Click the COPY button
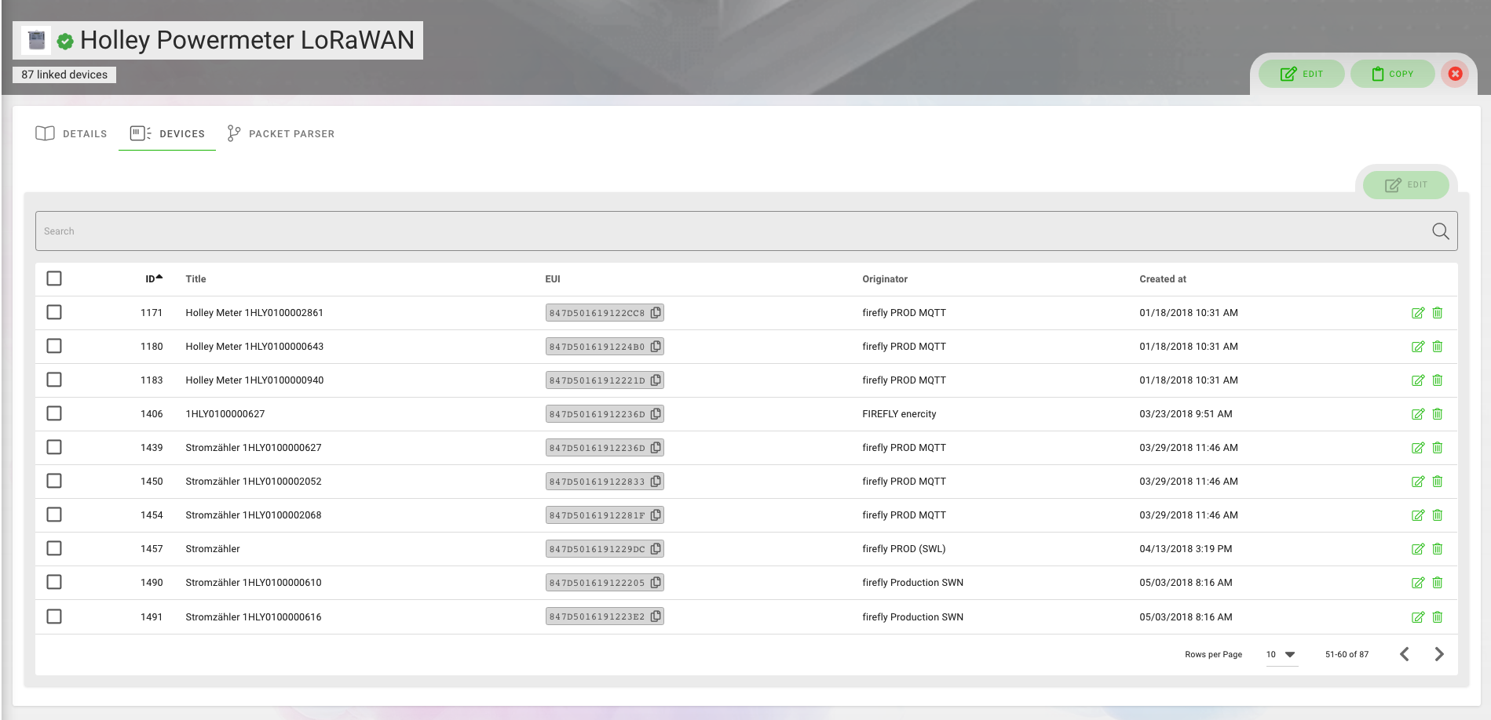The image size is (1491, 720). pos(1392,74)
